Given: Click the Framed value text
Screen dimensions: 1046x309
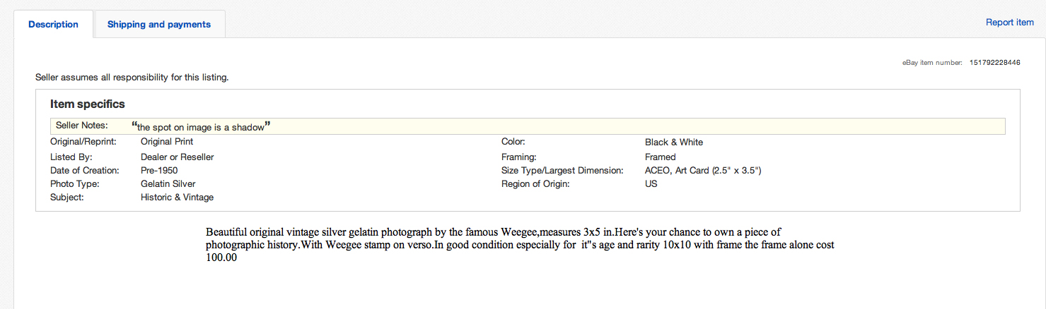Looking at the screenshot, I should 660,157.
